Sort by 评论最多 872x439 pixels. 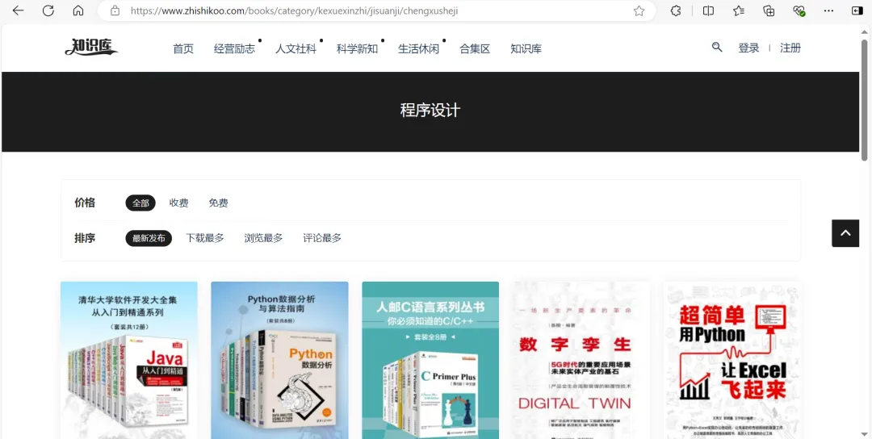tap(322, 238)
